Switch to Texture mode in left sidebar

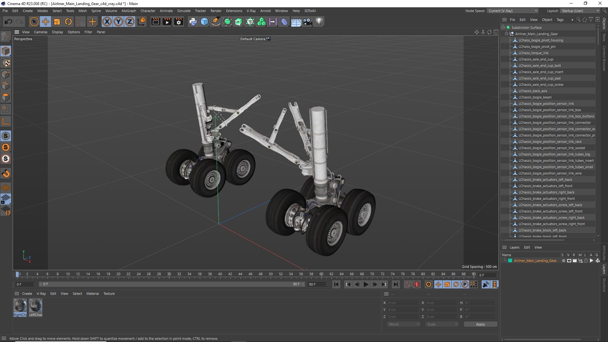(x=6, y=63)
